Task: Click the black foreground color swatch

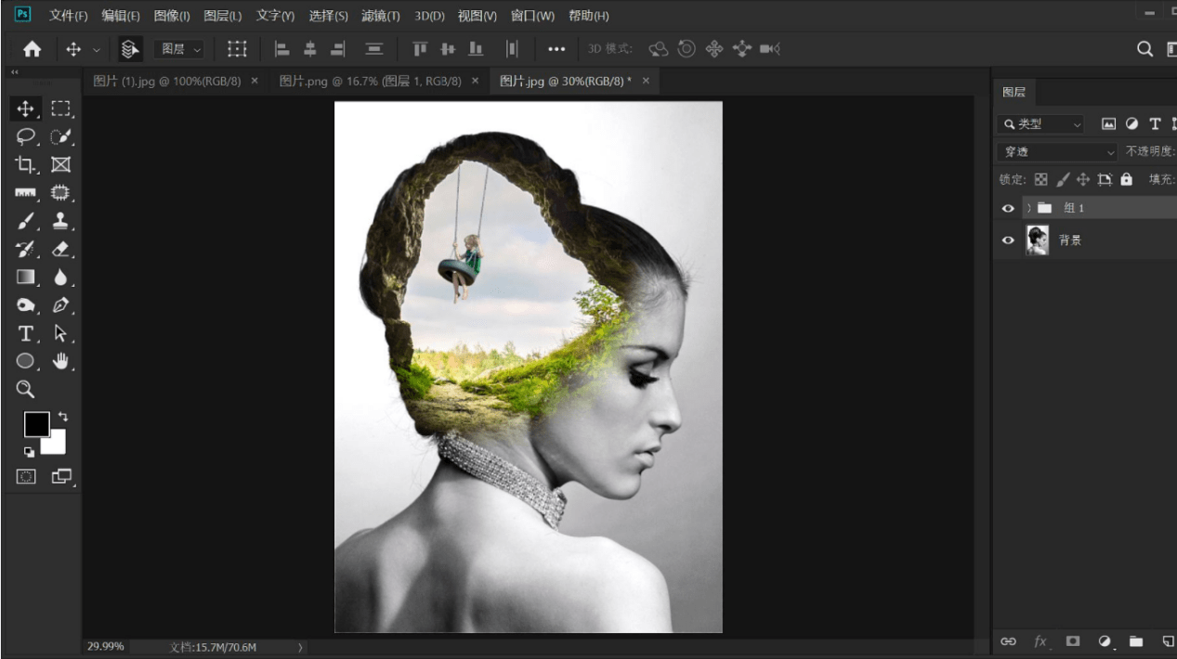Action: point(36,425)
